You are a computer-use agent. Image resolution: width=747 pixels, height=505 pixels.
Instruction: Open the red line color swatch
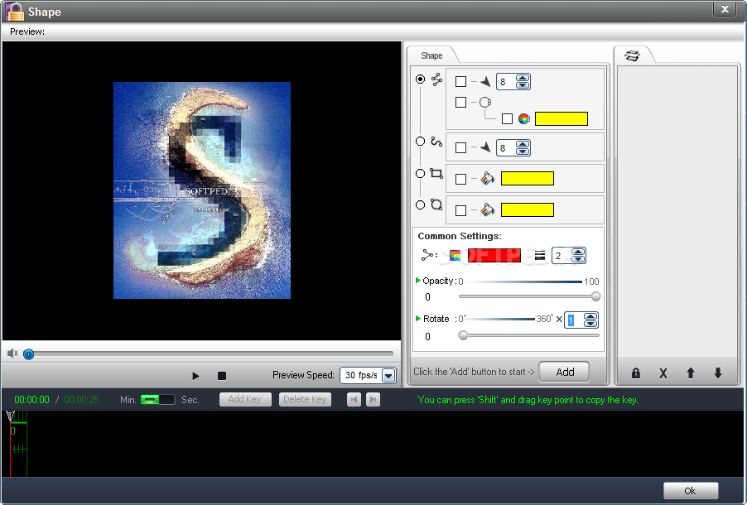click(494, 255)
